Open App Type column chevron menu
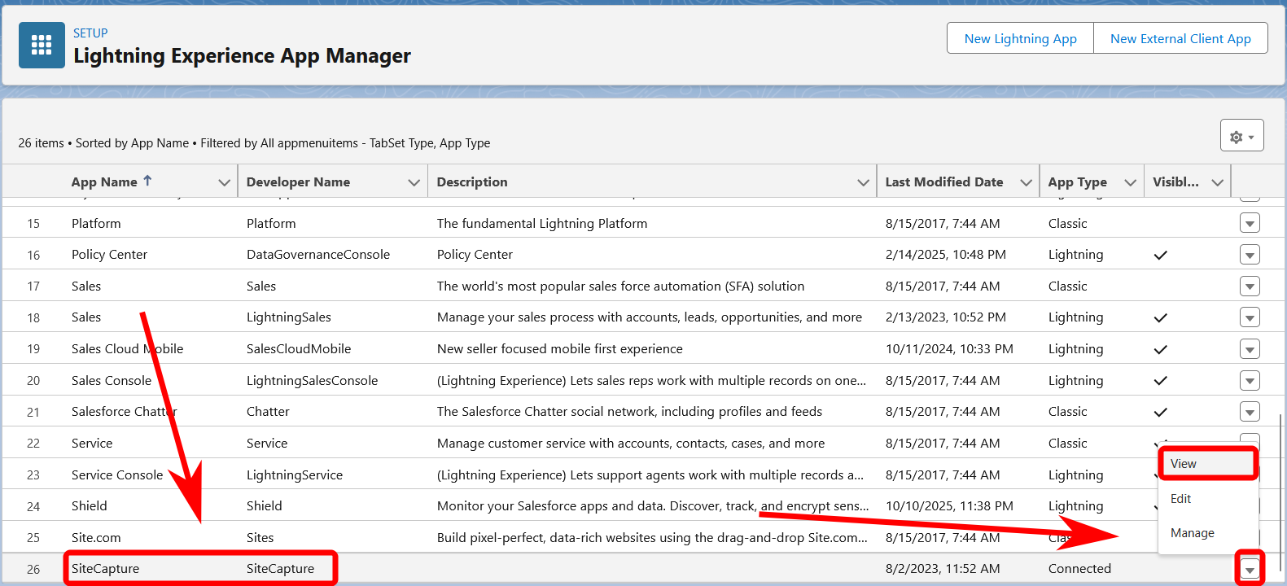1287x586 pixels. tap(1130, 182)
